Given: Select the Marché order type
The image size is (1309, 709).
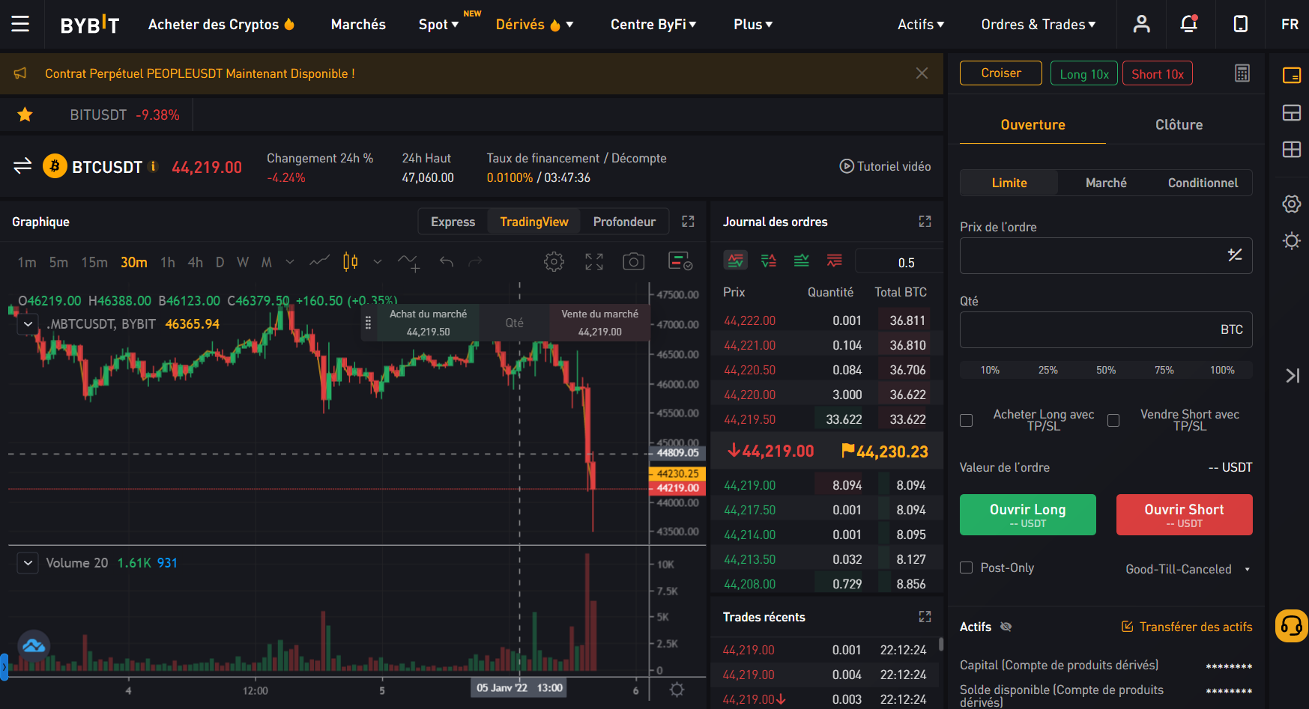Looking at the screenshot, I should tap(1106, 183).
